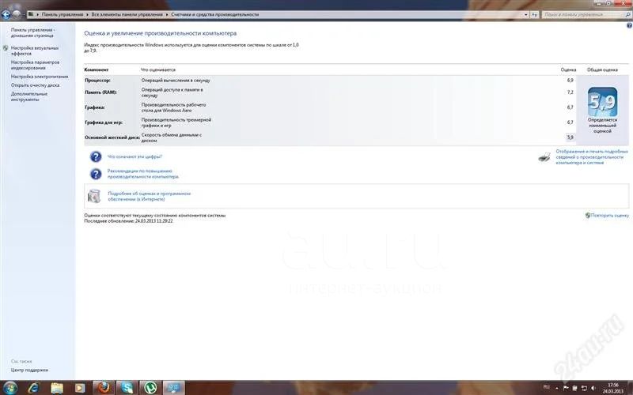Open Windows Explorer folder on taskbar
Viewport: 633px width, 395px height.
[x=57, y=388]
